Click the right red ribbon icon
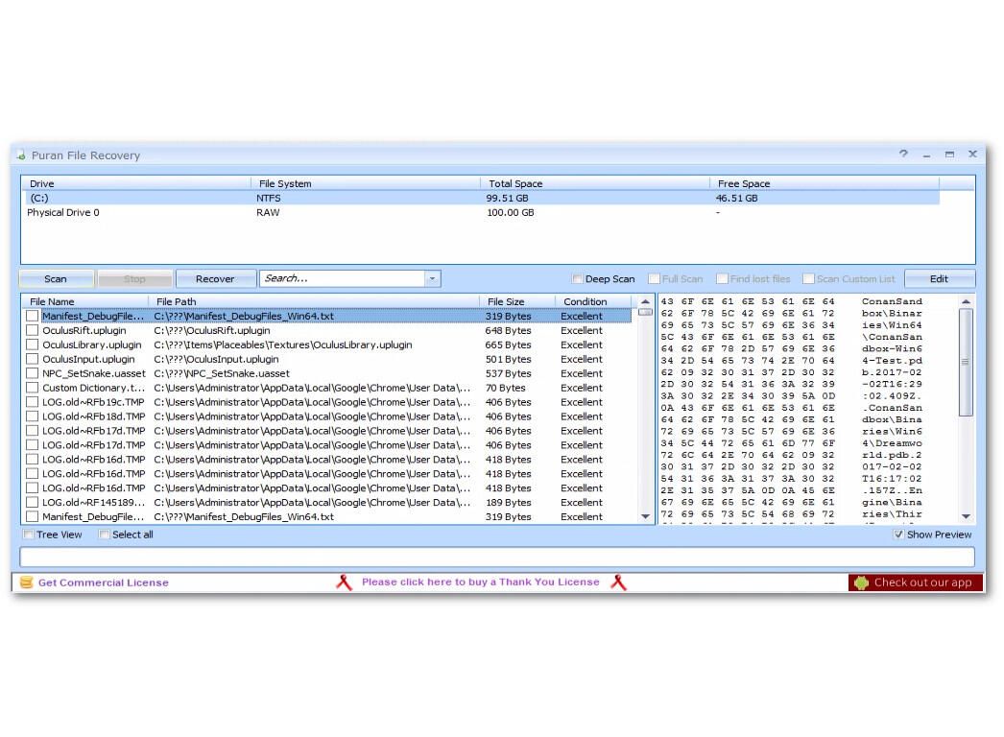 (x=618, y=582)
